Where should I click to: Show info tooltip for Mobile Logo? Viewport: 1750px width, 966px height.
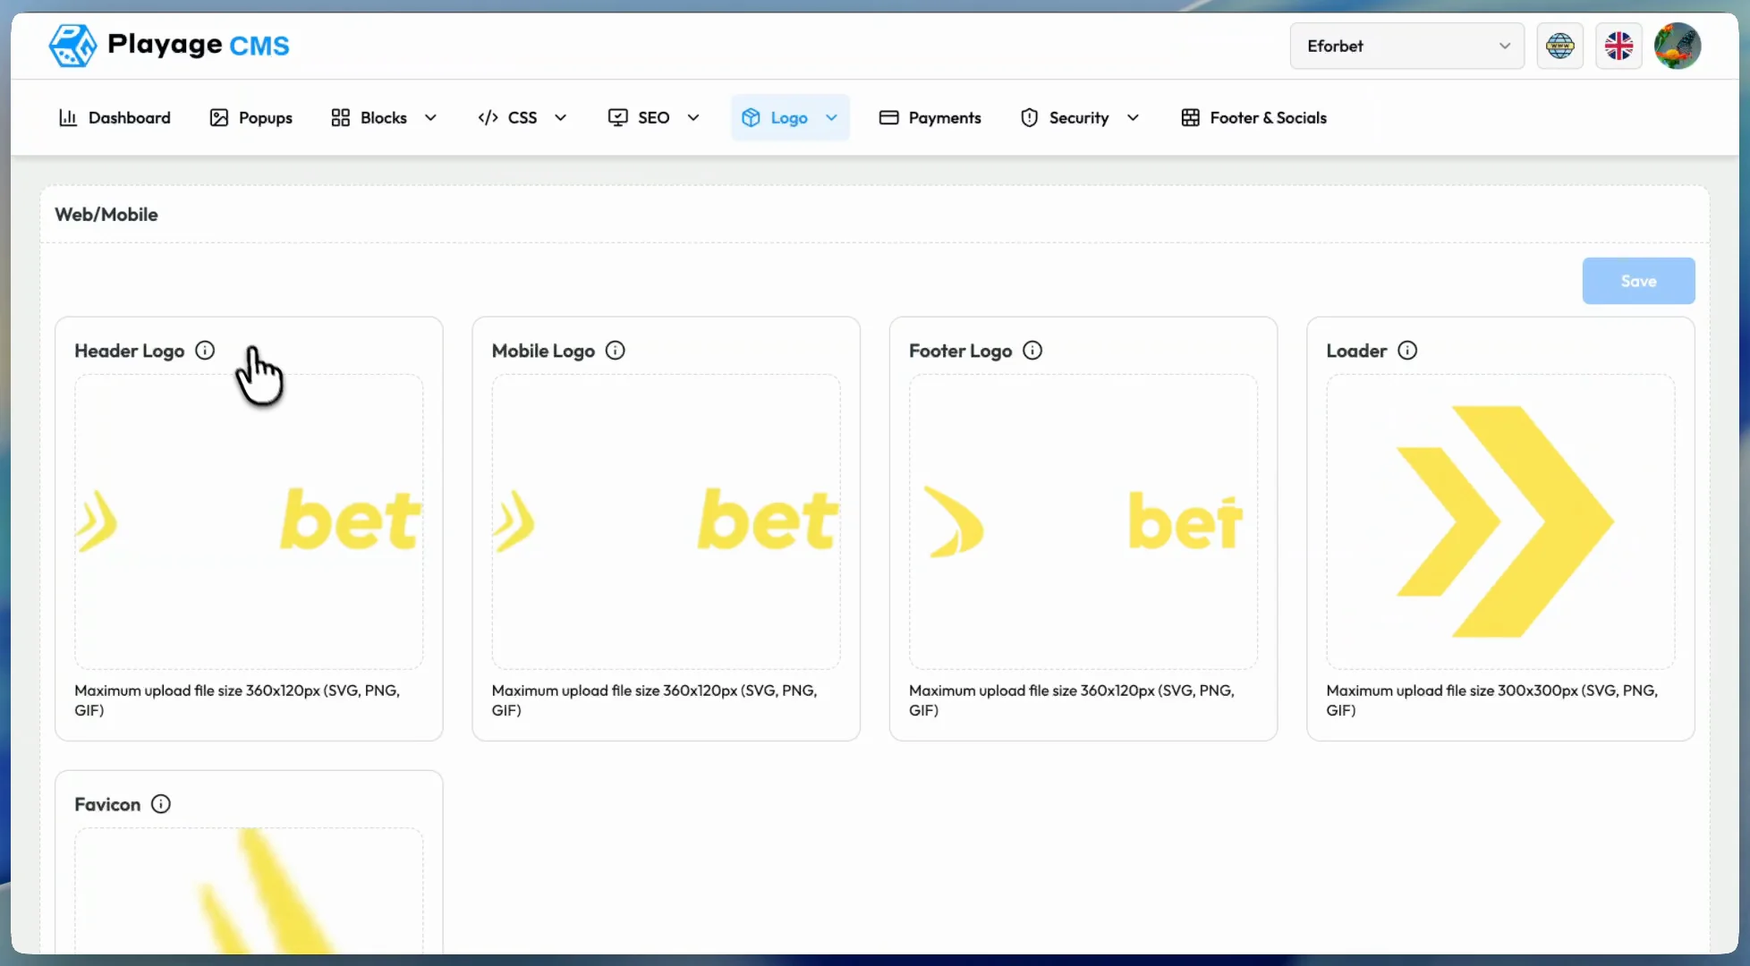pos(616,351)
